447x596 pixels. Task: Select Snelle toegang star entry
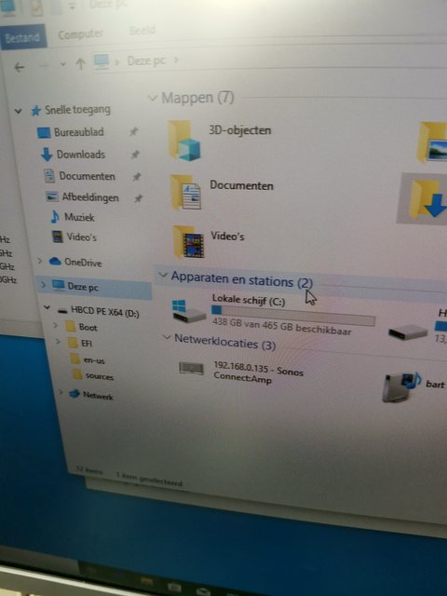71,110
